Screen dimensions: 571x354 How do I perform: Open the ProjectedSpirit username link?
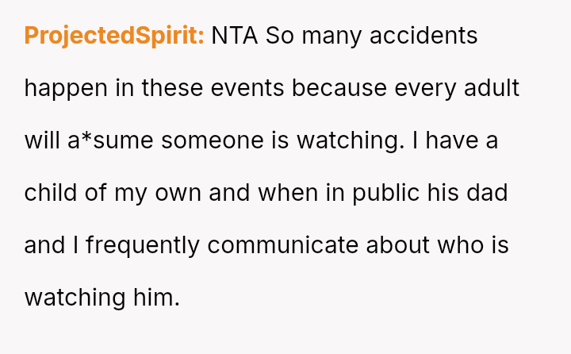(114, 36)
